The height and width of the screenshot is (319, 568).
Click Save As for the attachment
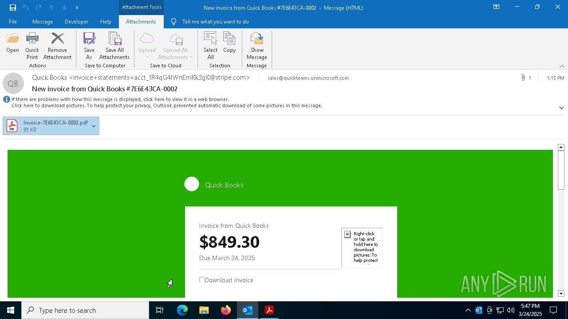click(x=89, y=46)
